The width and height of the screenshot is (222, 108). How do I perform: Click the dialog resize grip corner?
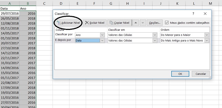(210, 77)
